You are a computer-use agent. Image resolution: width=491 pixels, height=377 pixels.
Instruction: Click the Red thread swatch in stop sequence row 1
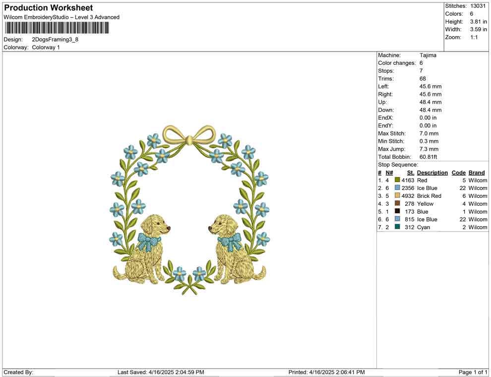pos(397,180)
